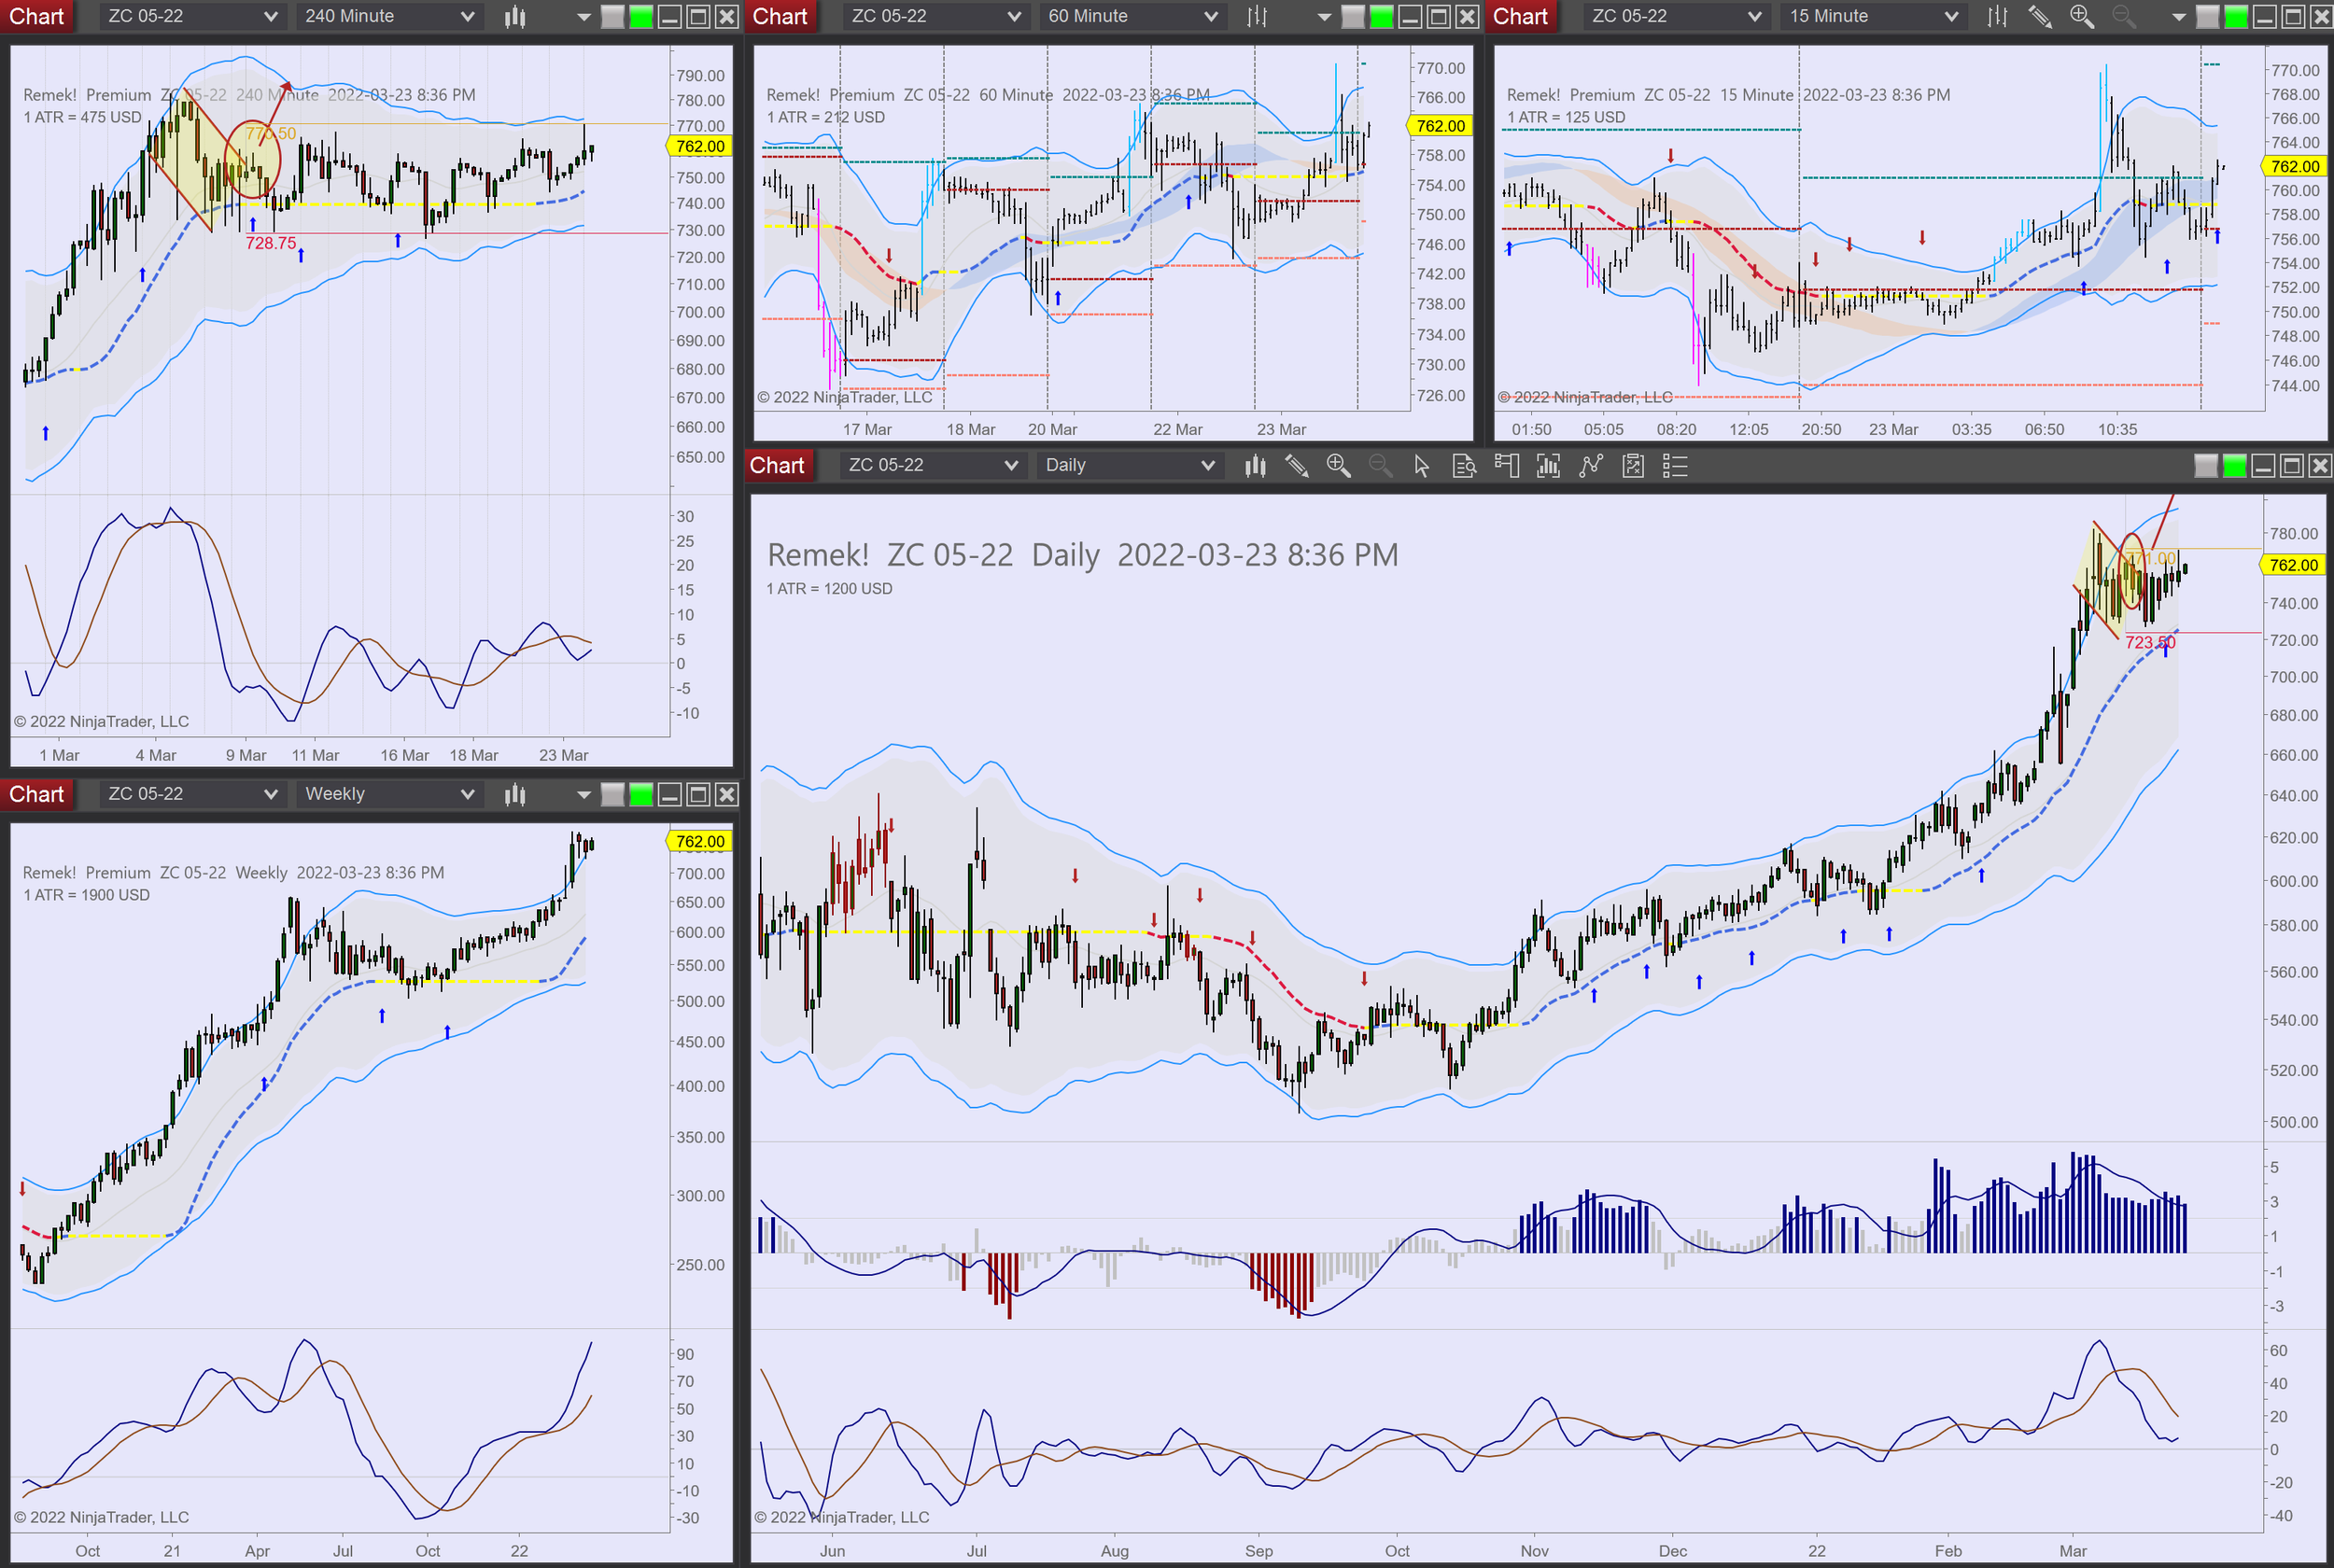Open ZC 05-22 instrument dropdown on Daily chart

coord(932,466)
